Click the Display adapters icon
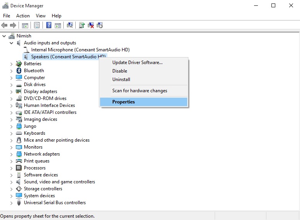Image resolution: width=300 pixels, height=220 pixels. 19,91
